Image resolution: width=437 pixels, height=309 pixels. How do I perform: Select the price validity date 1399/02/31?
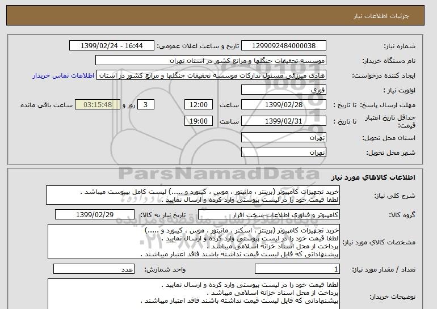[284, 121]
